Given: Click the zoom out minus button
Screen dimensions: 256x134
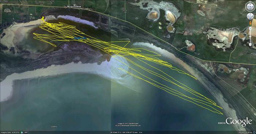Looking at the screenshot, I should point(250,44).
